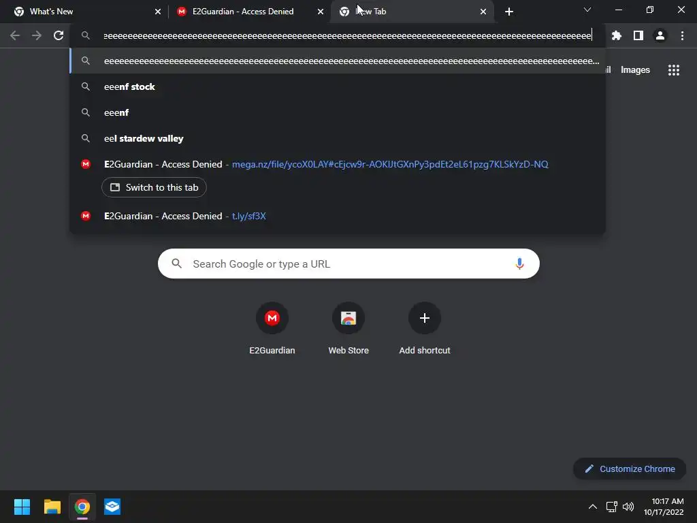Open the blue box app on taskbar

pyautogui.click(x=112, y=507)
